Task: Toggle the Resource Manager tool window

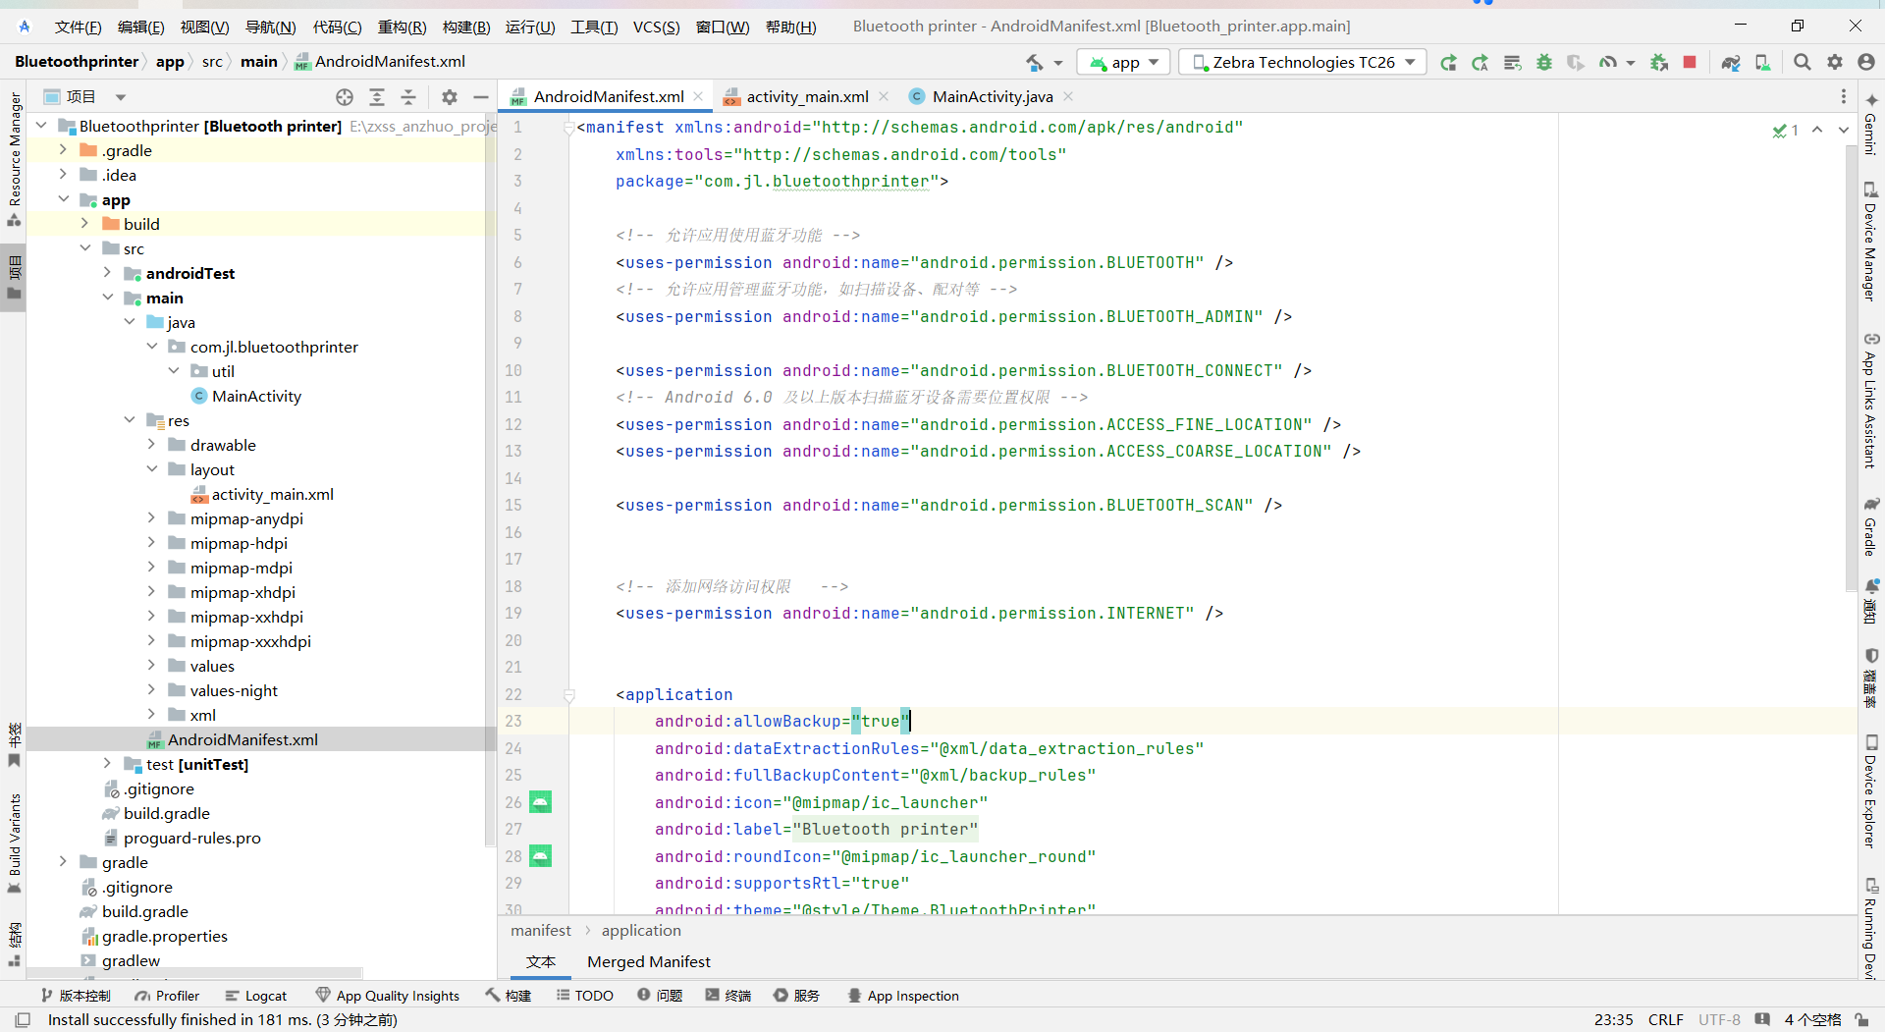Action: point(14,159)
